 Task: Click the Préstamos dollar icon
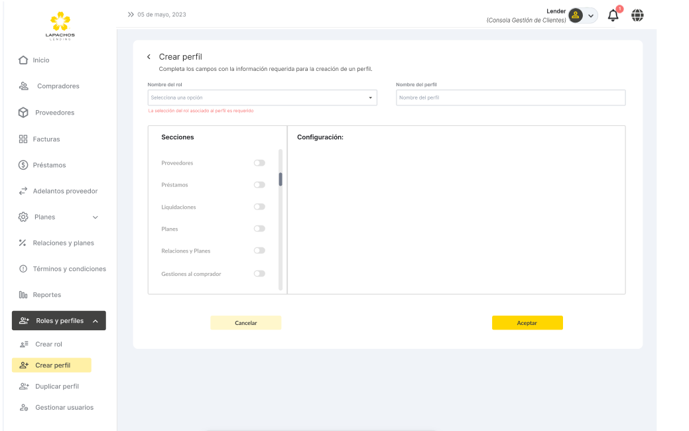click(23, 165)
